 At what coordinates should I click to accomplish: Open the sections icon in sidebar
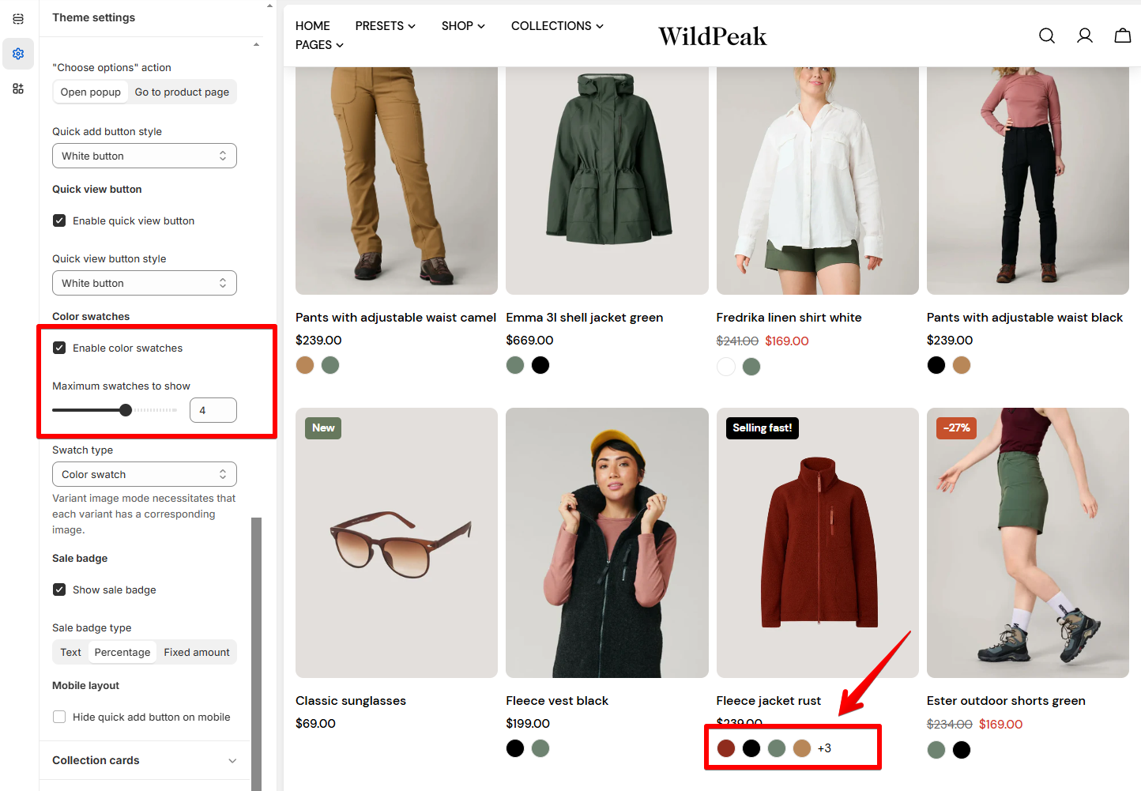(x=18, y=19)
